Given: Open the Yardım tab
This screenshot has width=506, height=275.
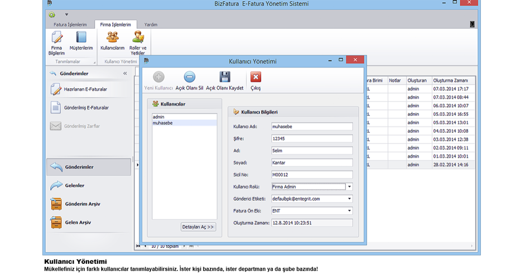Looking at the screenshot, I should click(x=151, y=25).
